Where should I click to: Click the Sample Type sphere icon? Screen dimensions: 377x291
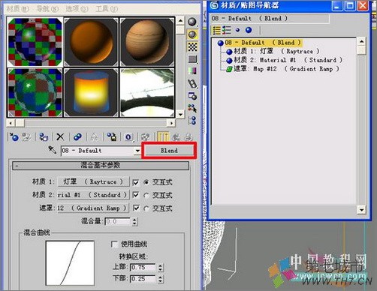[192, 22]
